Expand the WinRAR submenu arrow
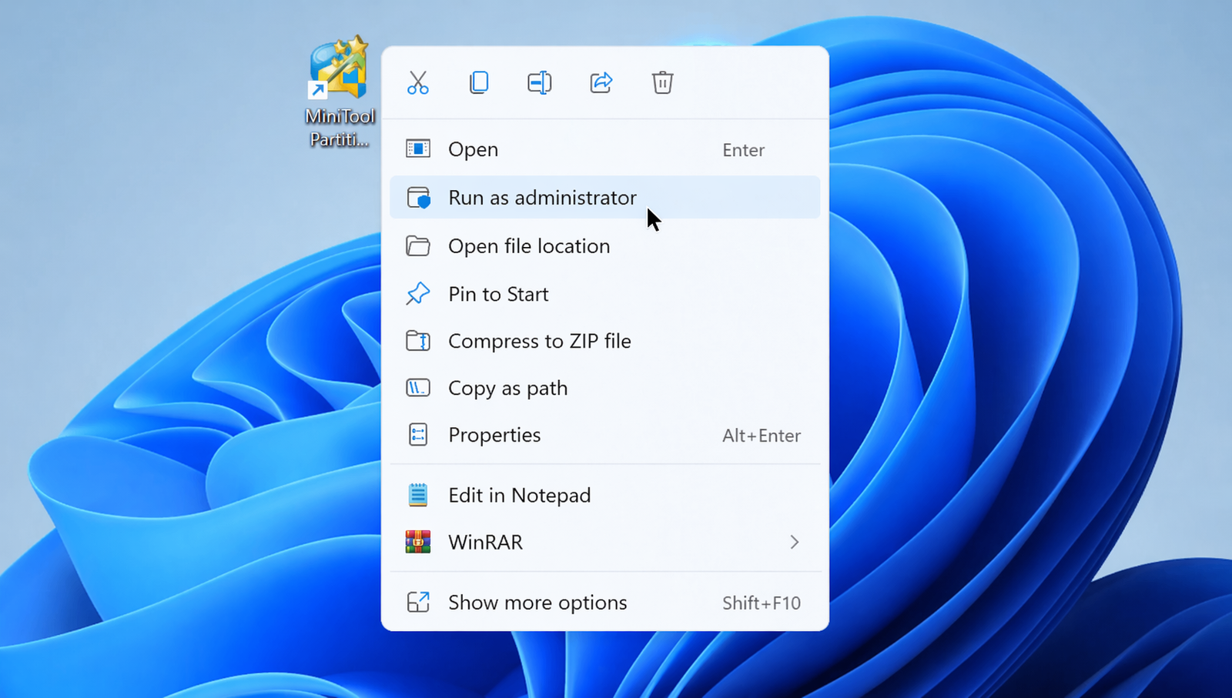 tap(795, 543)
